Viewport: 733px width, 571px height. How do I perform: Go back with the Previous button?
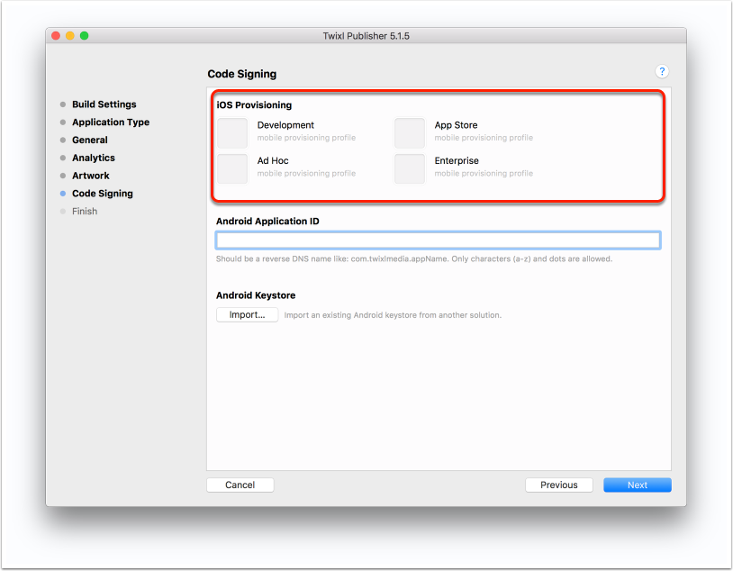(558, 485)
